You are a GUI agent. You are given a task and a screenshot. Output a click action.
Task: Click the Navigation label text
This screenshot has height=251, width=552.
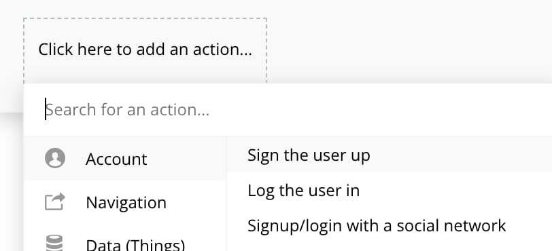[x=126, y=202]
